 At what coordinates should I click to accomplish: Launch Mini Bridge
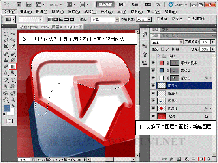point(29,5)
